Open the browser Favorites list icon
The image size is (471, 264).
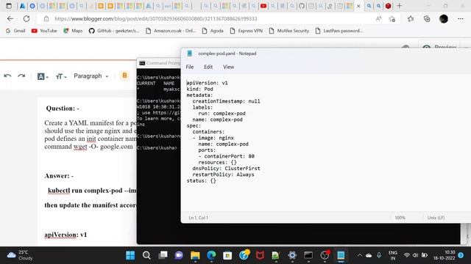coord(411,19)
